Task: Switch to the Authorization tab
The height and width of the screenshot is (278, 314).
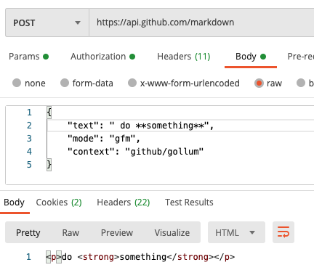Action: [x=102, y=57]
